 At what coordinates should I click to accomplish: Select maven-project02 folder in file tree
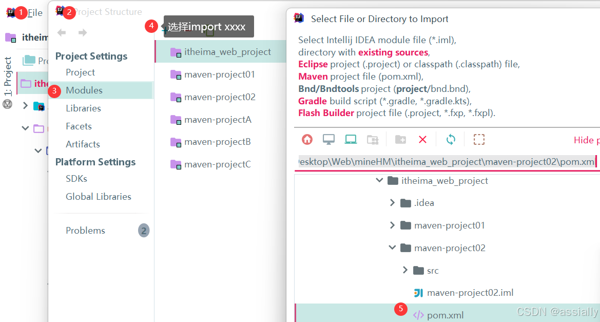450,248
